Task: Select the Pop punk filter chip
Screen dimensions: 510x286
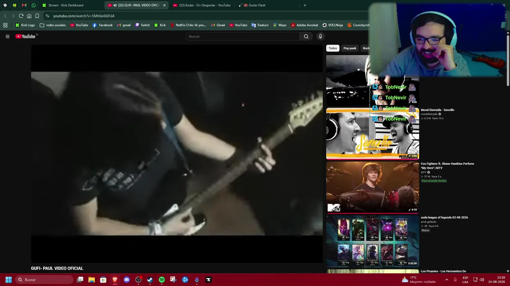Action: tap(350, 48)
